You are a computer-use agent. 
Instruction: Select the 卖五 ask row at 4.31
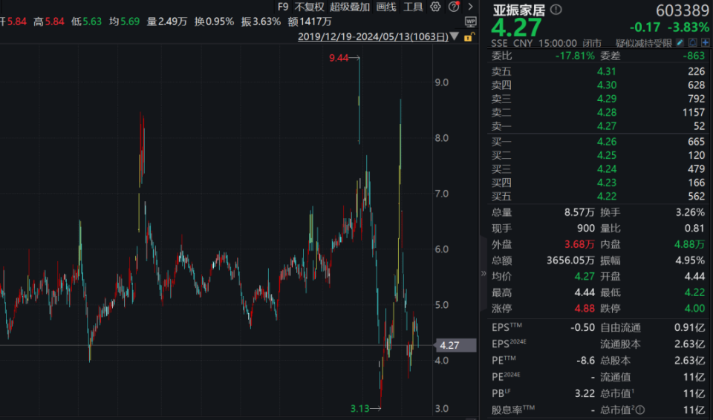598,71
